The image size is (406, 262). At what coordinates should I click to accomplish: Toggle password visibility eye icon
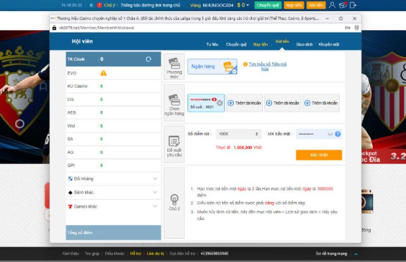click(x=330, y=134)
